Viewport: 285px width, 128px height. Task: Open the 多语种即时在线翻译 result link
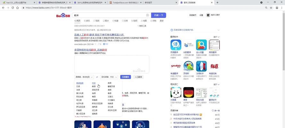pos(90,50)
